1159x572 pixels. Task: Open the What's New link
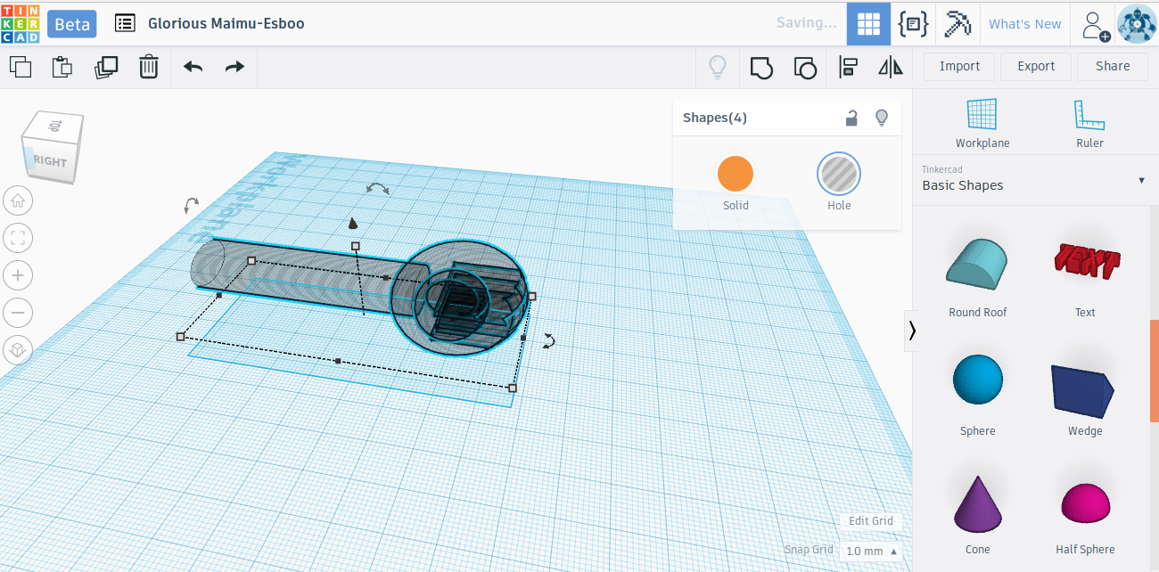click(1024, 24)
